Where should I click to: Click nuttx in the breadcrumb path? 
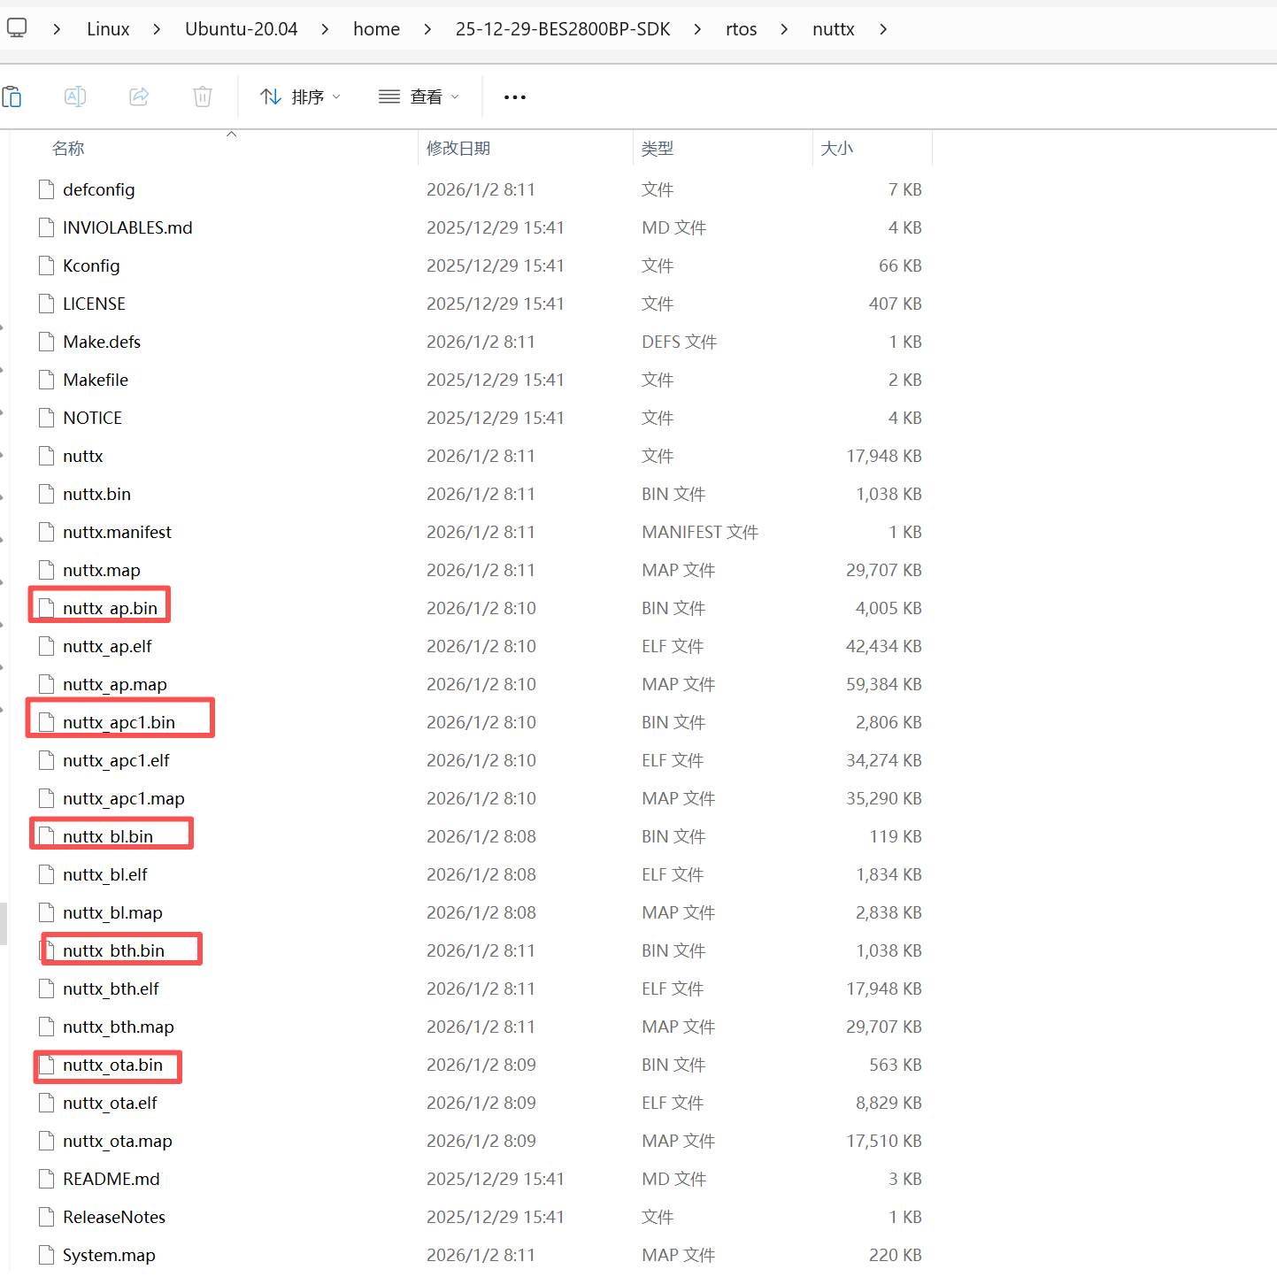point(833,29)
